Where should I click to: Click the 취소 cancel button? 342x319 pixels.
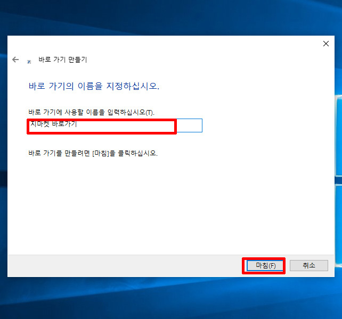(x=309, y=265)
